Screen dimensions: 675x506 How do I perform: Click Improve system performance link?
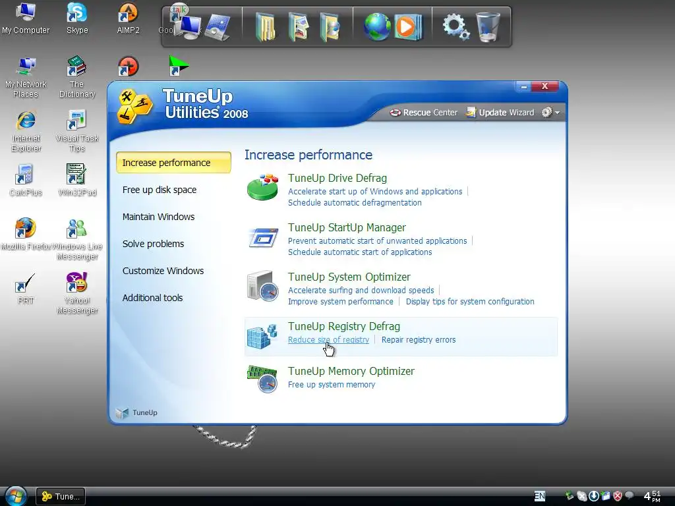(x=341, y=302)
